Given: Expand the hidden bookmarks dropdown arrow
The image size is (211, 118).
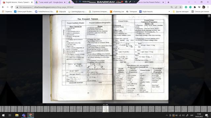Looking at the screenshot, I should click(169, 12).
